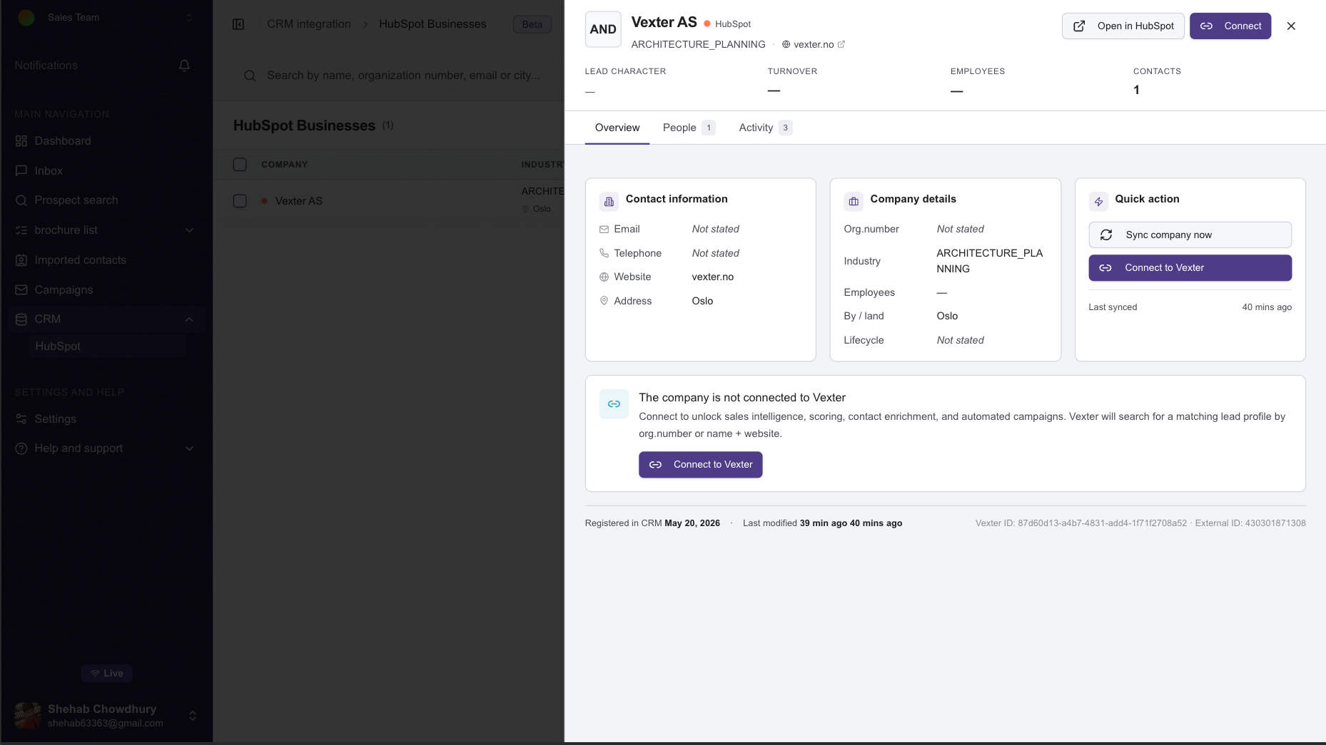Click the external link icon beside vexter.no
Screen dimensions: 1326x745
tap(841, 44)
